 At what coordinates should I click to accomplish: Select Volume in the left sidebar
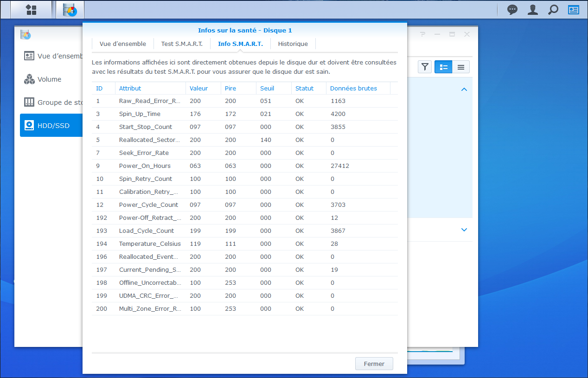(49, 79)
